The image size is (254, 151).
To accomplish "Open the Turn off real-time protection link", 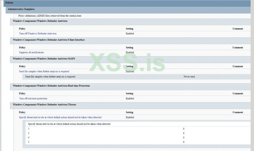I will click(x=33, y=99).
